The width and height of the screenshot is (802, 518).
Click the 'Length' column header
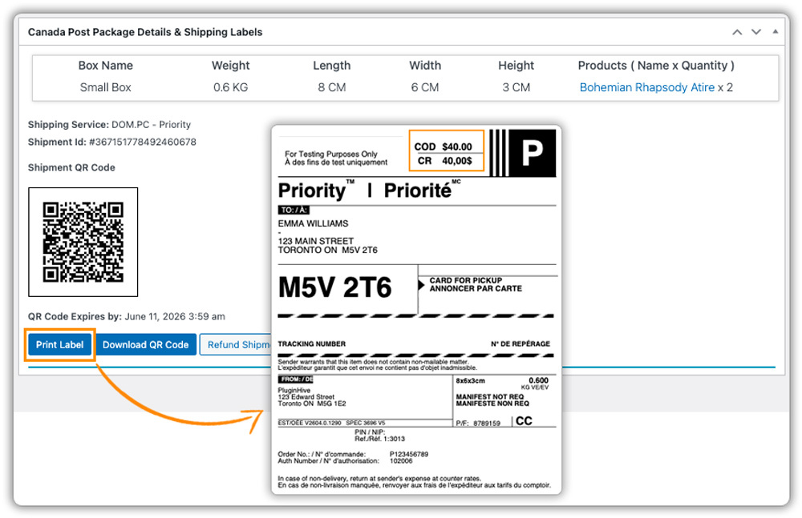pos(332,66)
